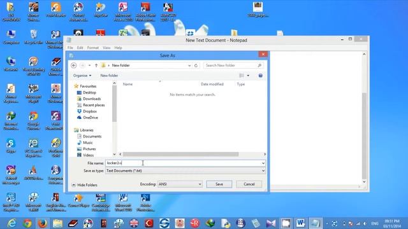Click the Search New folder box
Image resolution: width=408 pixels, height=229 pixels.
(233, 66)
